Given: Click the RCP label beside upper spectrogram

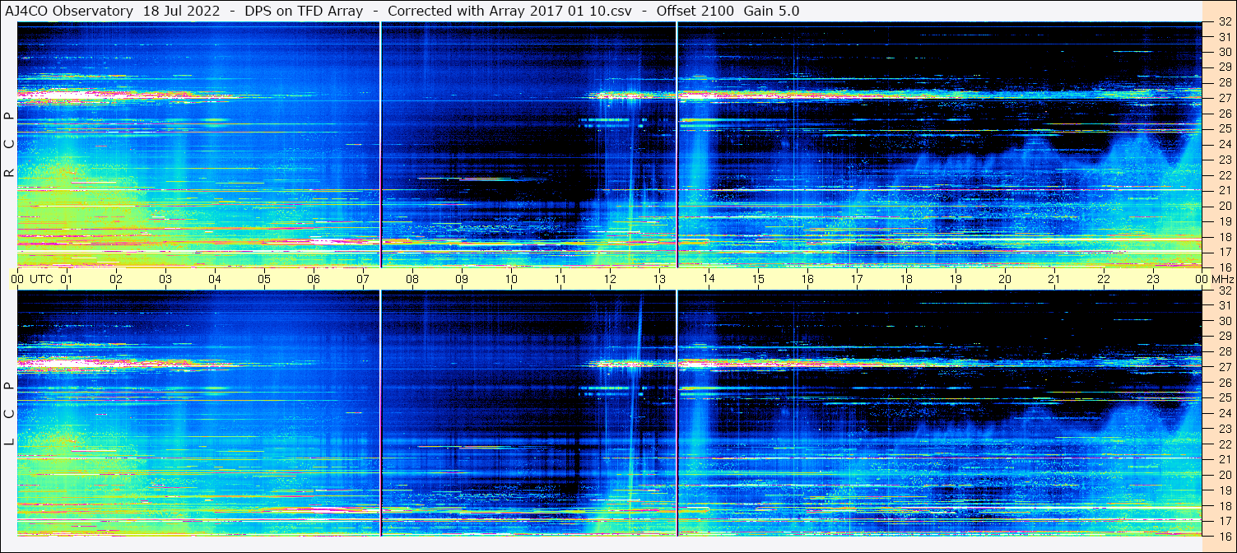Looking at the screenshot, I should pyautogui.click(x=9, y=144).
